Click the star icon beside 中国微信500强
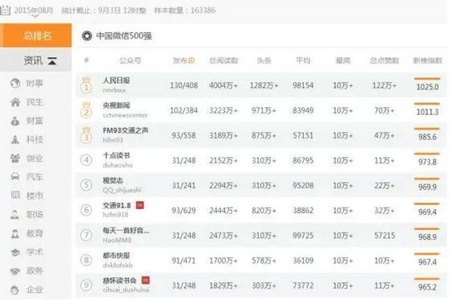The height and width of the screenshot is (300, 454). click(87, 36)
